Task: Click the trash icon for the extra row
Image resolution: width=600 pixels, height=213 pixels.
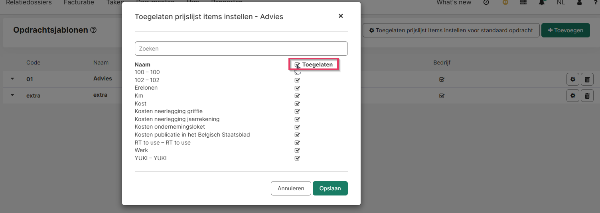Action: tap(587, 96)
